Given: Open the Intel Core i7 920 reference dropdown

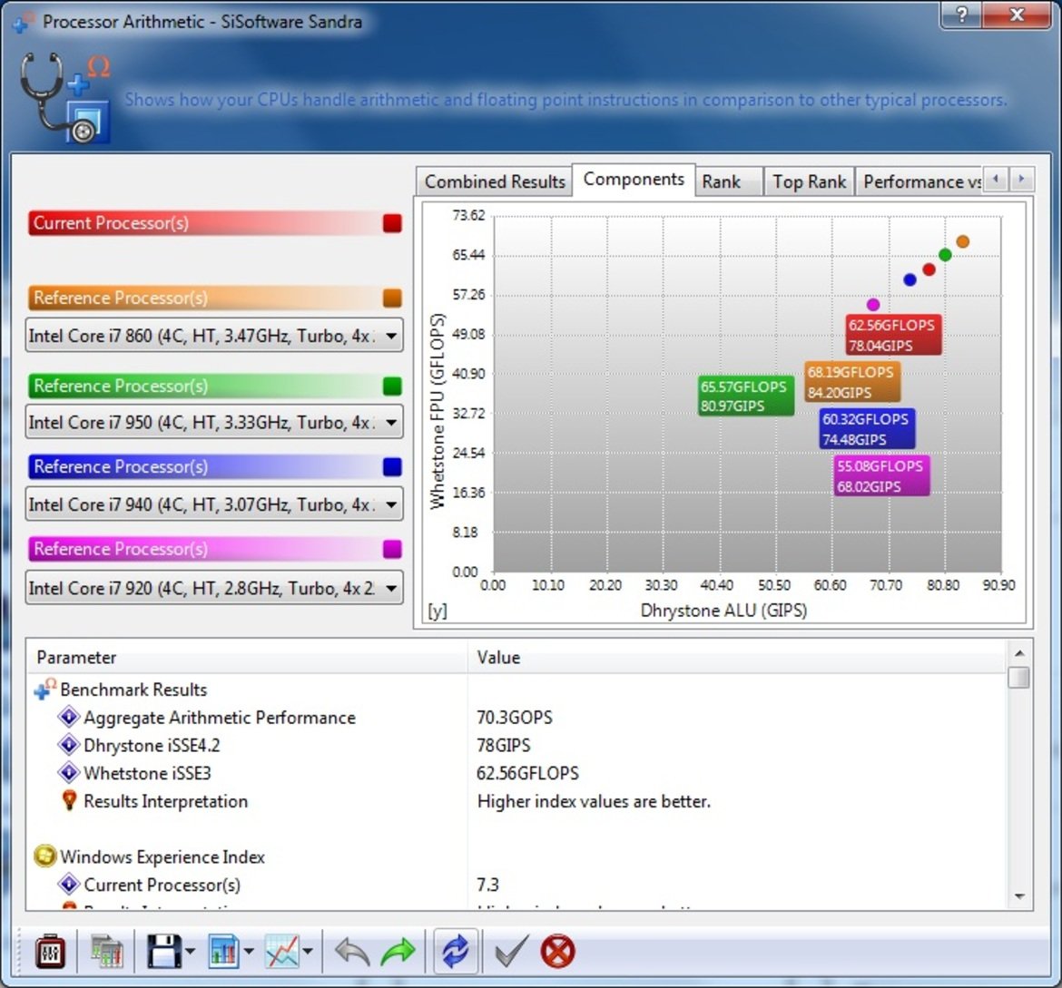Looking at the screenshot, I should click(214, 587).
